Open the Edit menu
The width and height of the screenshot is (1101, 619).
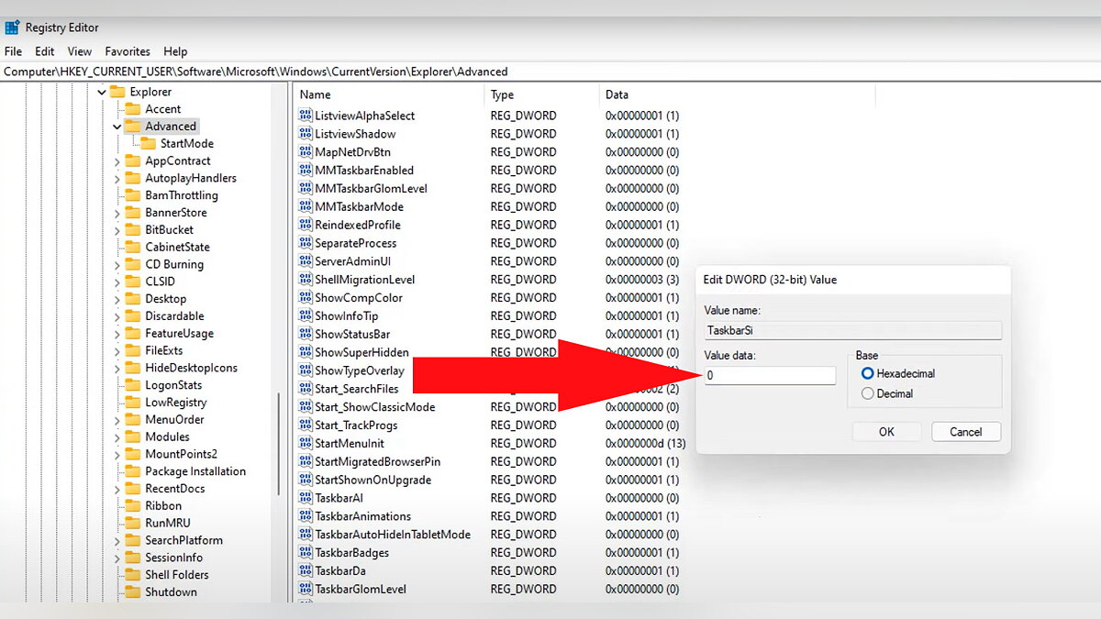pyautogui.click(x=45, y=51)
